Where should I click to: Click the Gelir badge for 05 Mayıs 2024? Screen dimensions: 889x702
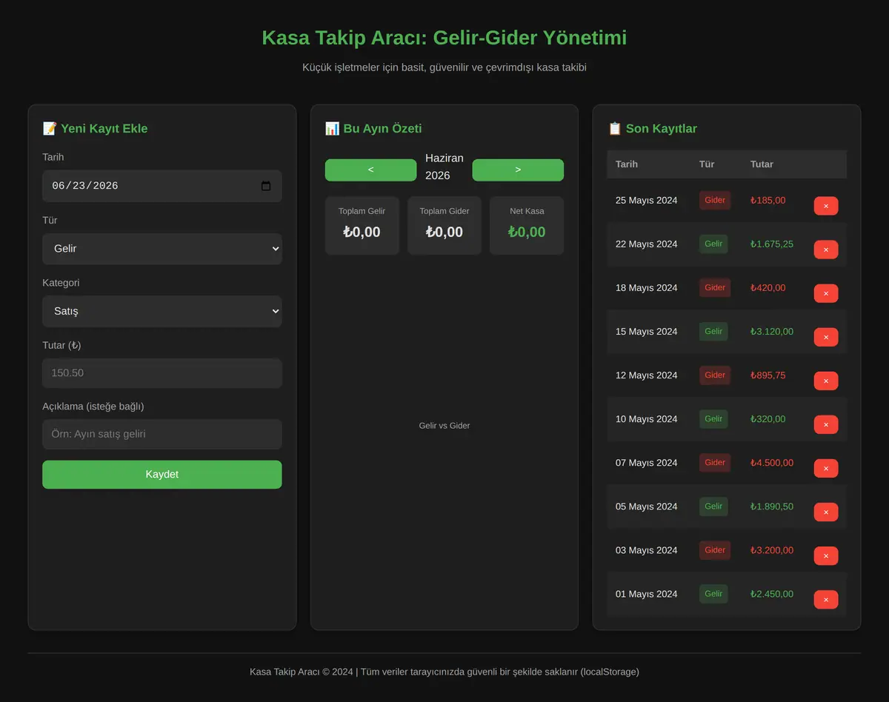[713, 506]
